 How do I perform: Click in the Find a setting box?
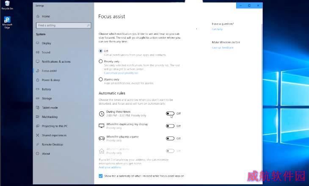coord(63,25)
